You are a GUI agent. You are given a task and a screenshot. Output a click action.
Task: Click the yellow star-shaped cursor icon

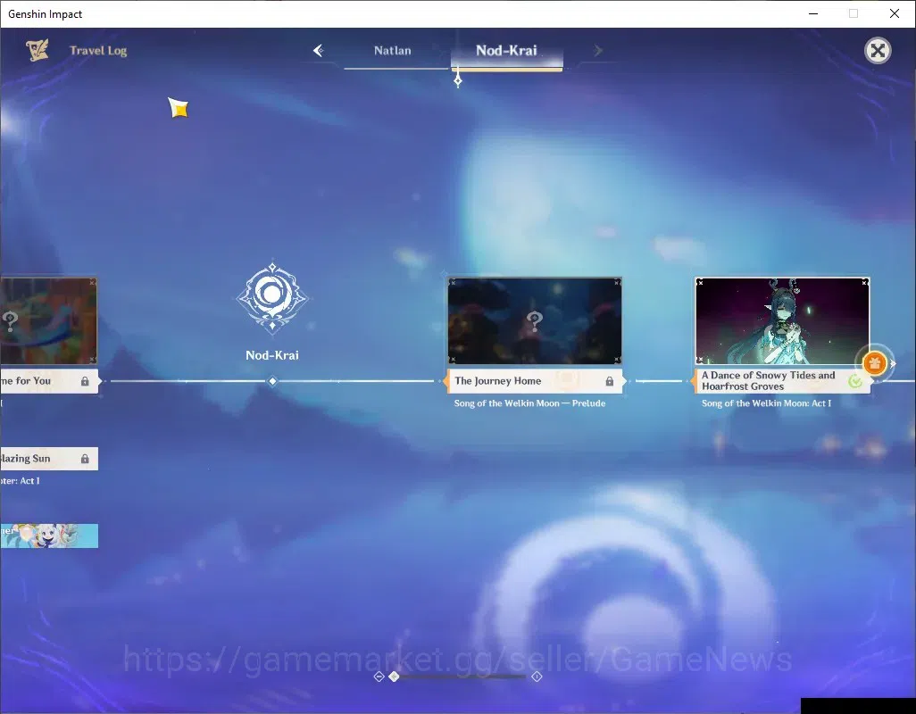point(179,108)
